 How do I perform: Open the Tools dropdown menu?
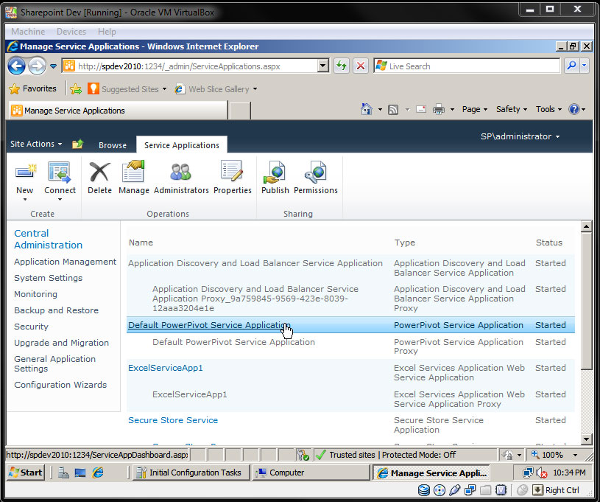548,109
